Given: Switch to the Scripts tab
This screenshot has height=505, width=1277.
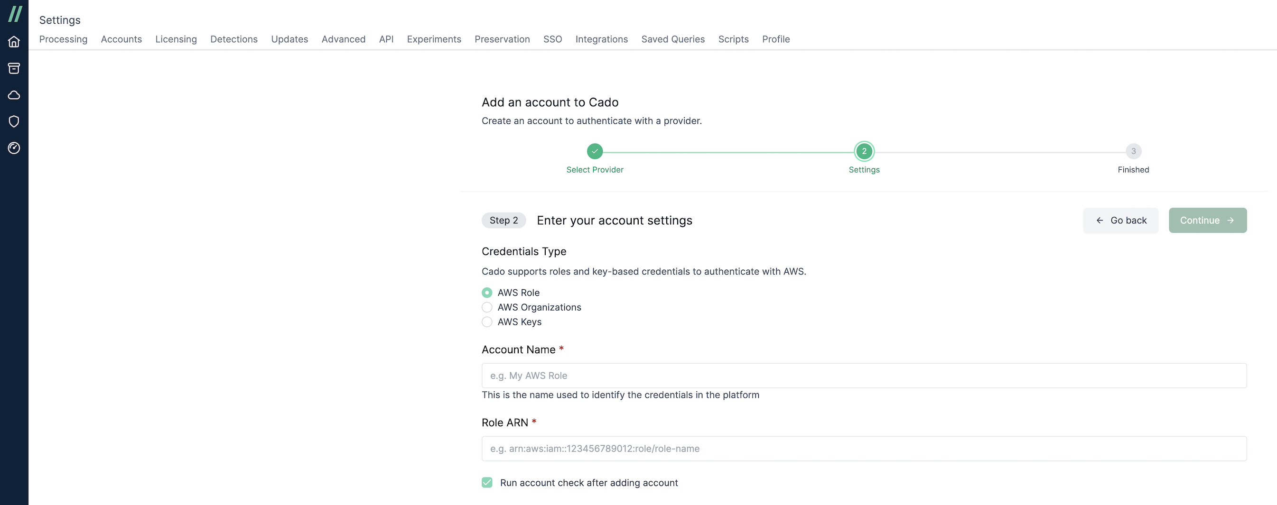Looking at the screenshot, I should [733, 39].
